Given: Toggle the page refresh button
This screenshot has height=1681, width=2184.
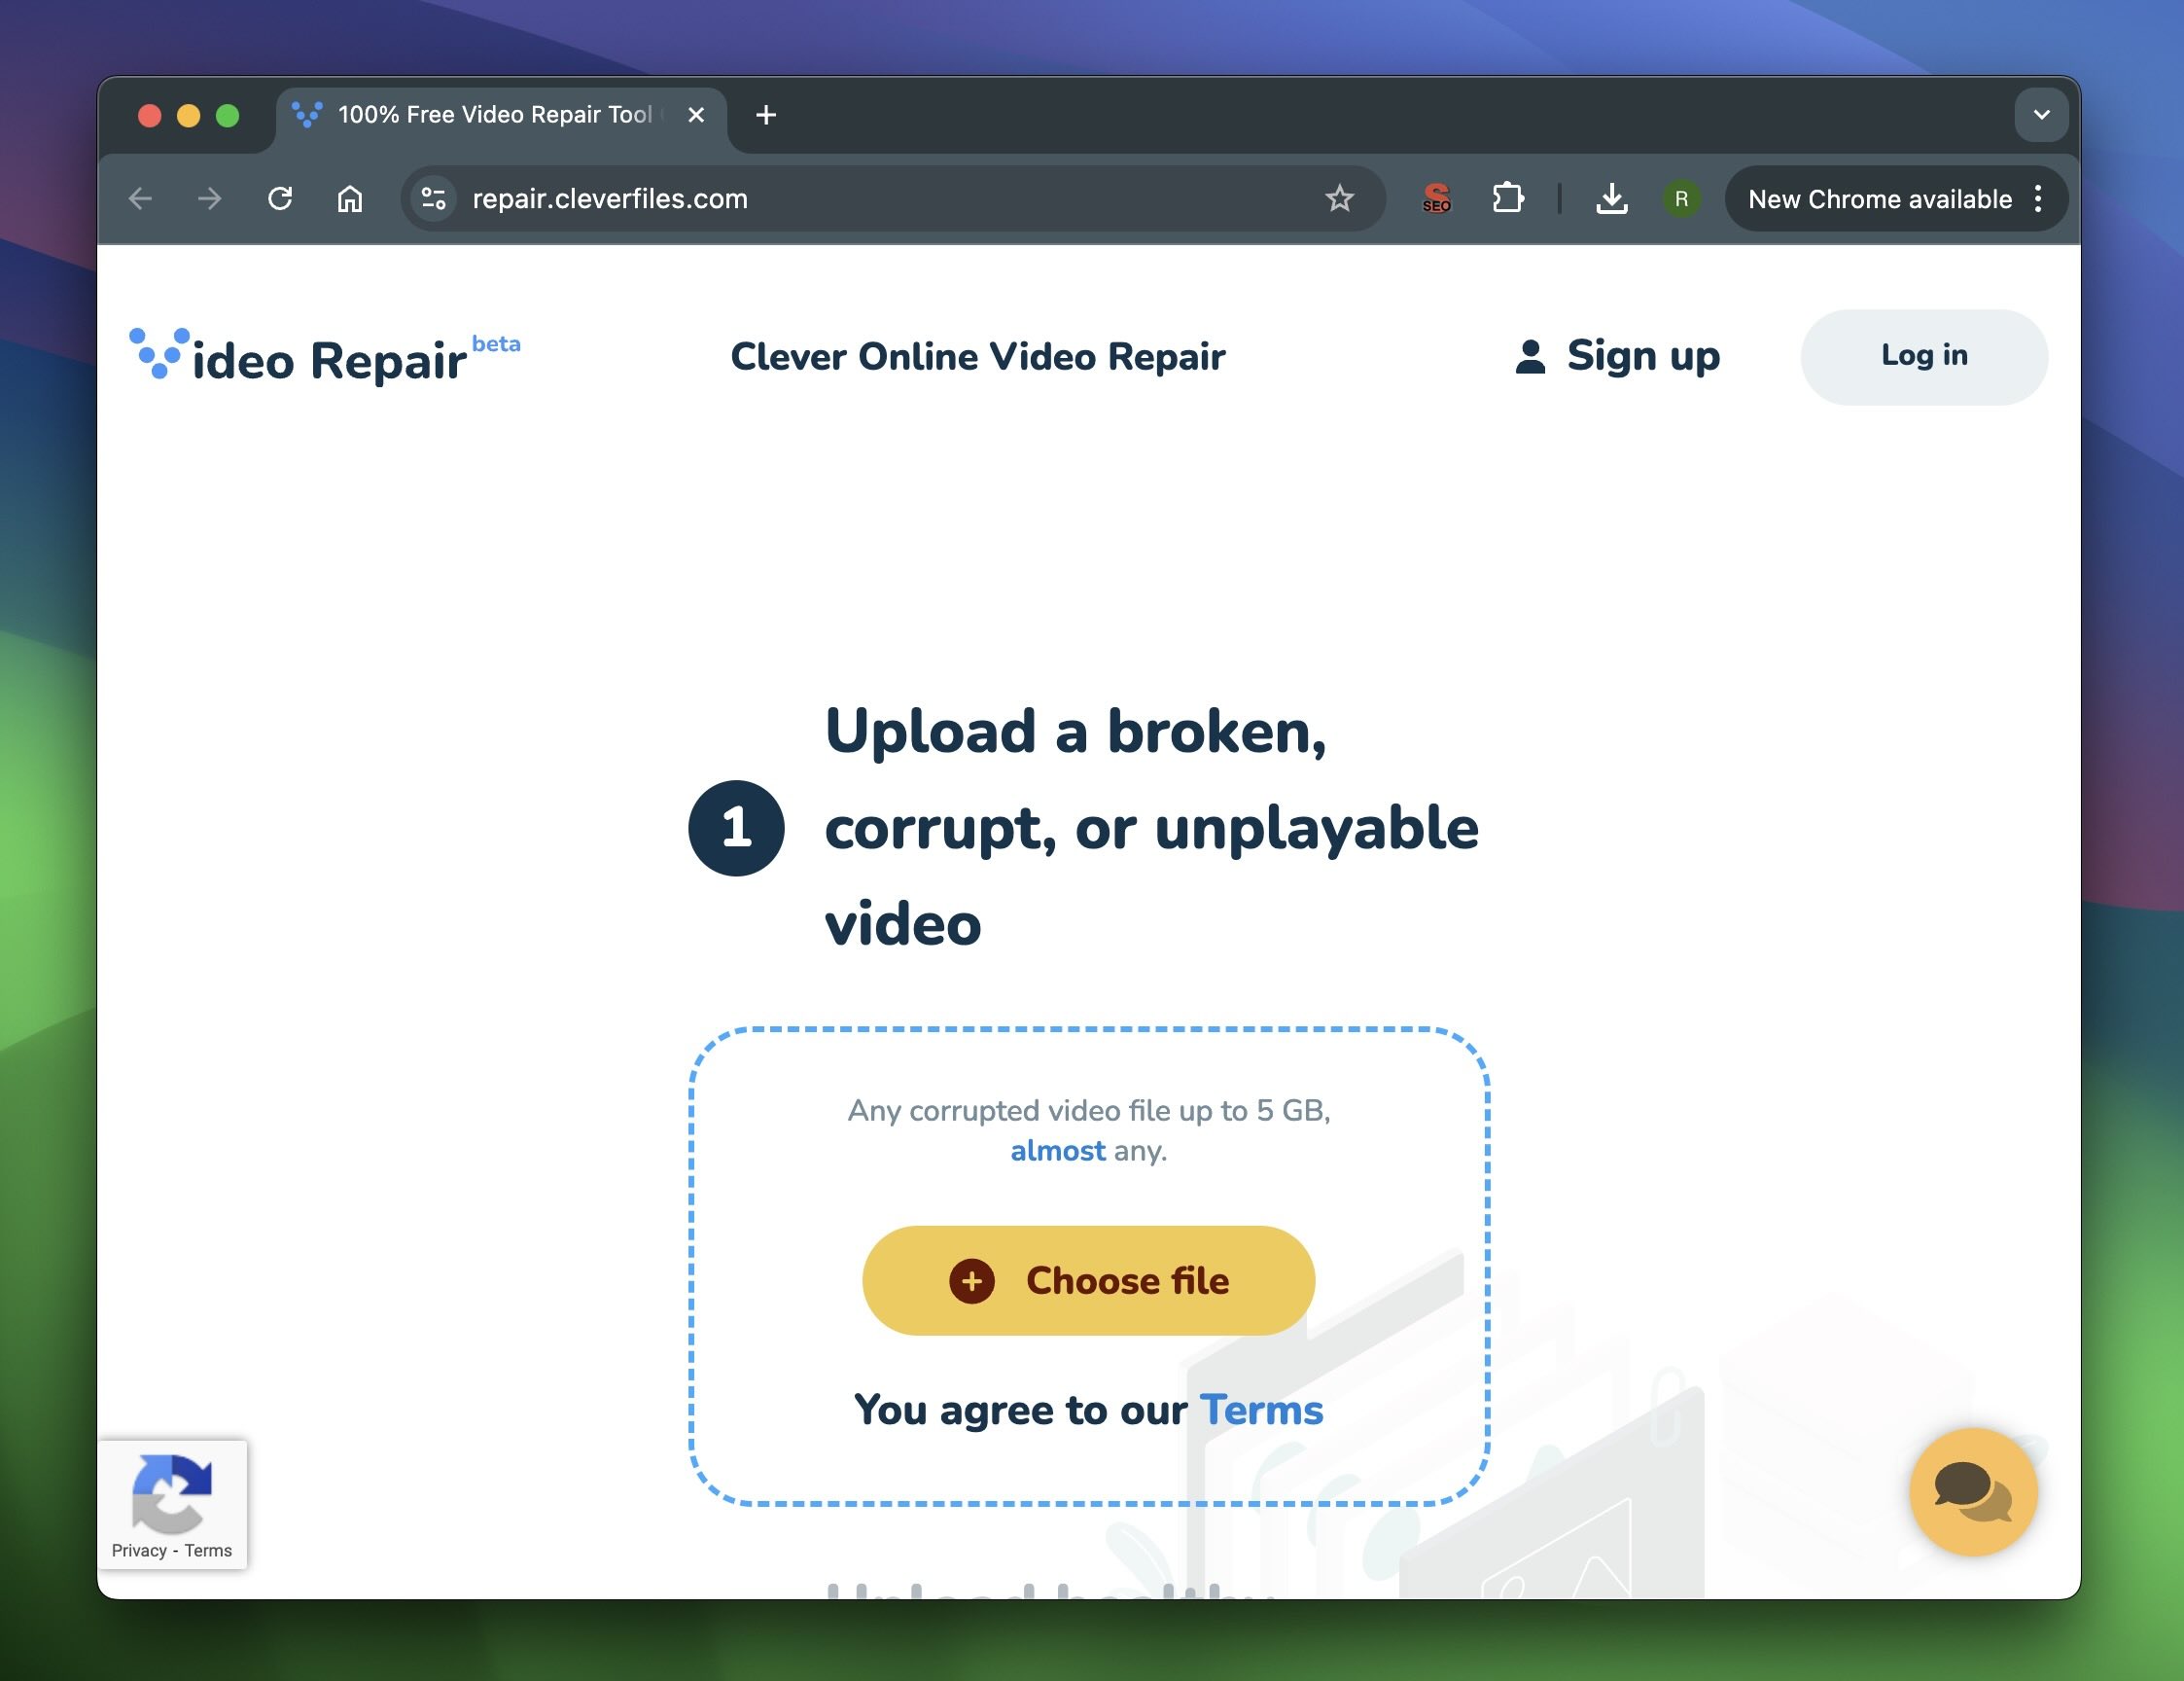Looking at the screenshot, I should [x=282, y=197].
